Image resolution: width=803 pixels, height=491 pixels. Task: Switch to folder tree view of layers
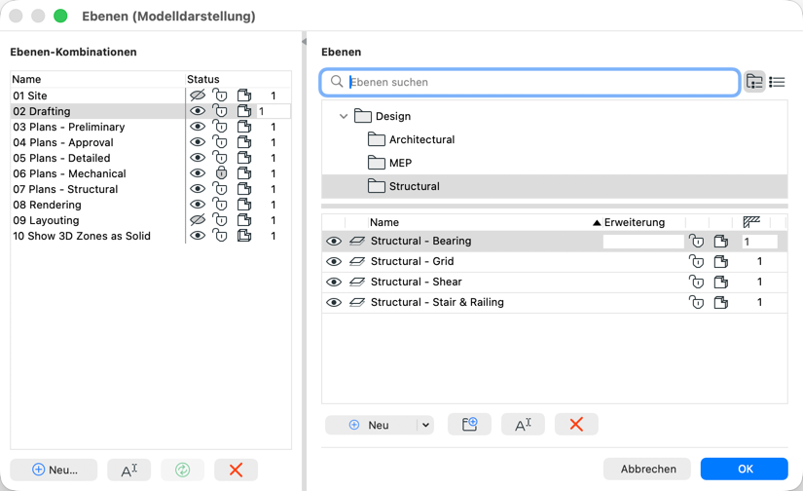pyautogui.click(x=754, y=82)
